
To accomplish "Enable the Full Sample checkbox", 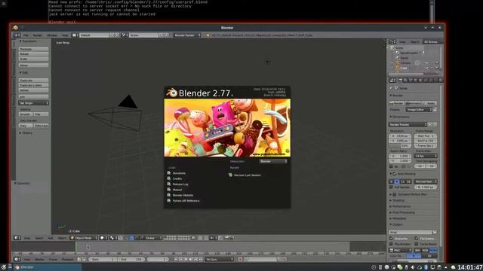I will (x=391, y=187).
